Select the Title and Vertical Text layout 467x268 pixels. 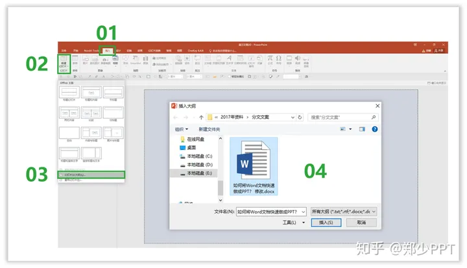pyautogui.click(x=69, y=153)
